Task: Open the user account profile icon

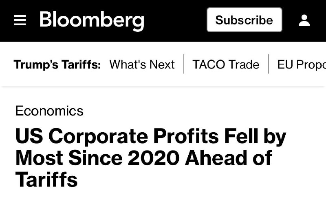Action: pyautogui.click(x=304, y=20)
